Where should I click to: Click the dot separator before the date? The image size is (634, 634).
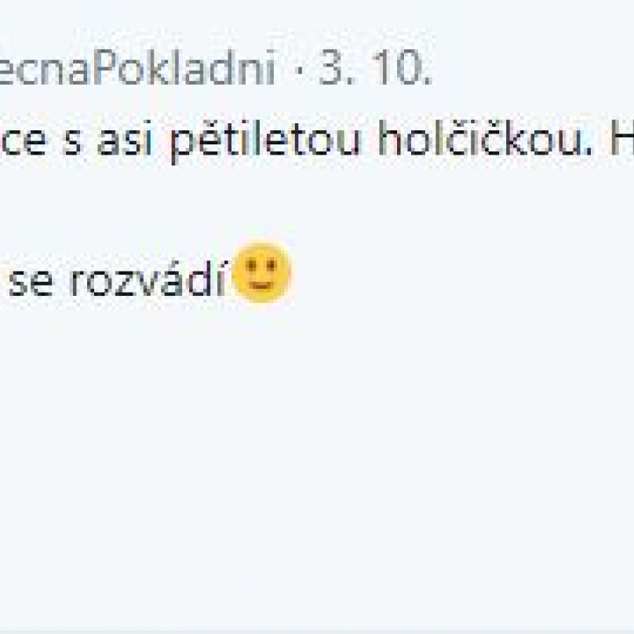[299, 70]
